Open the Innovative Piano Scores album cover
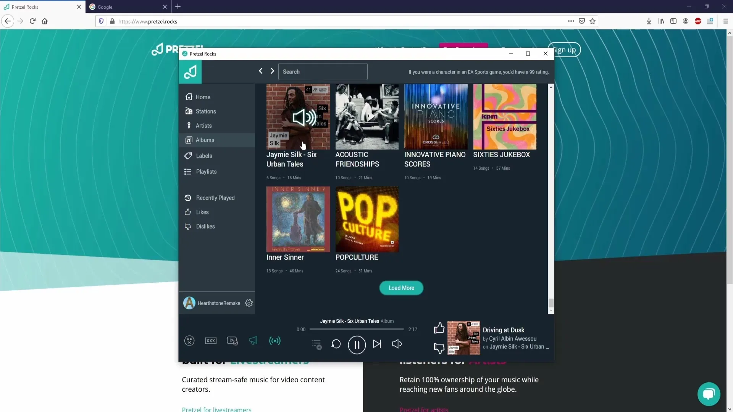This screenshot has height=412, width=733. tap(436, 117)
